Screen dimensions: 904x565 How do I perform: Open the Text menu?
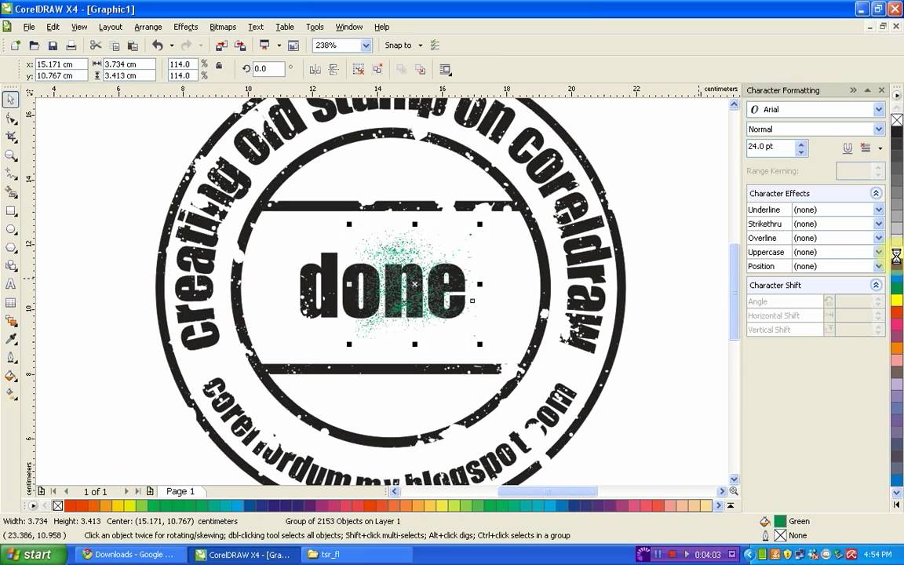(256, 27)
